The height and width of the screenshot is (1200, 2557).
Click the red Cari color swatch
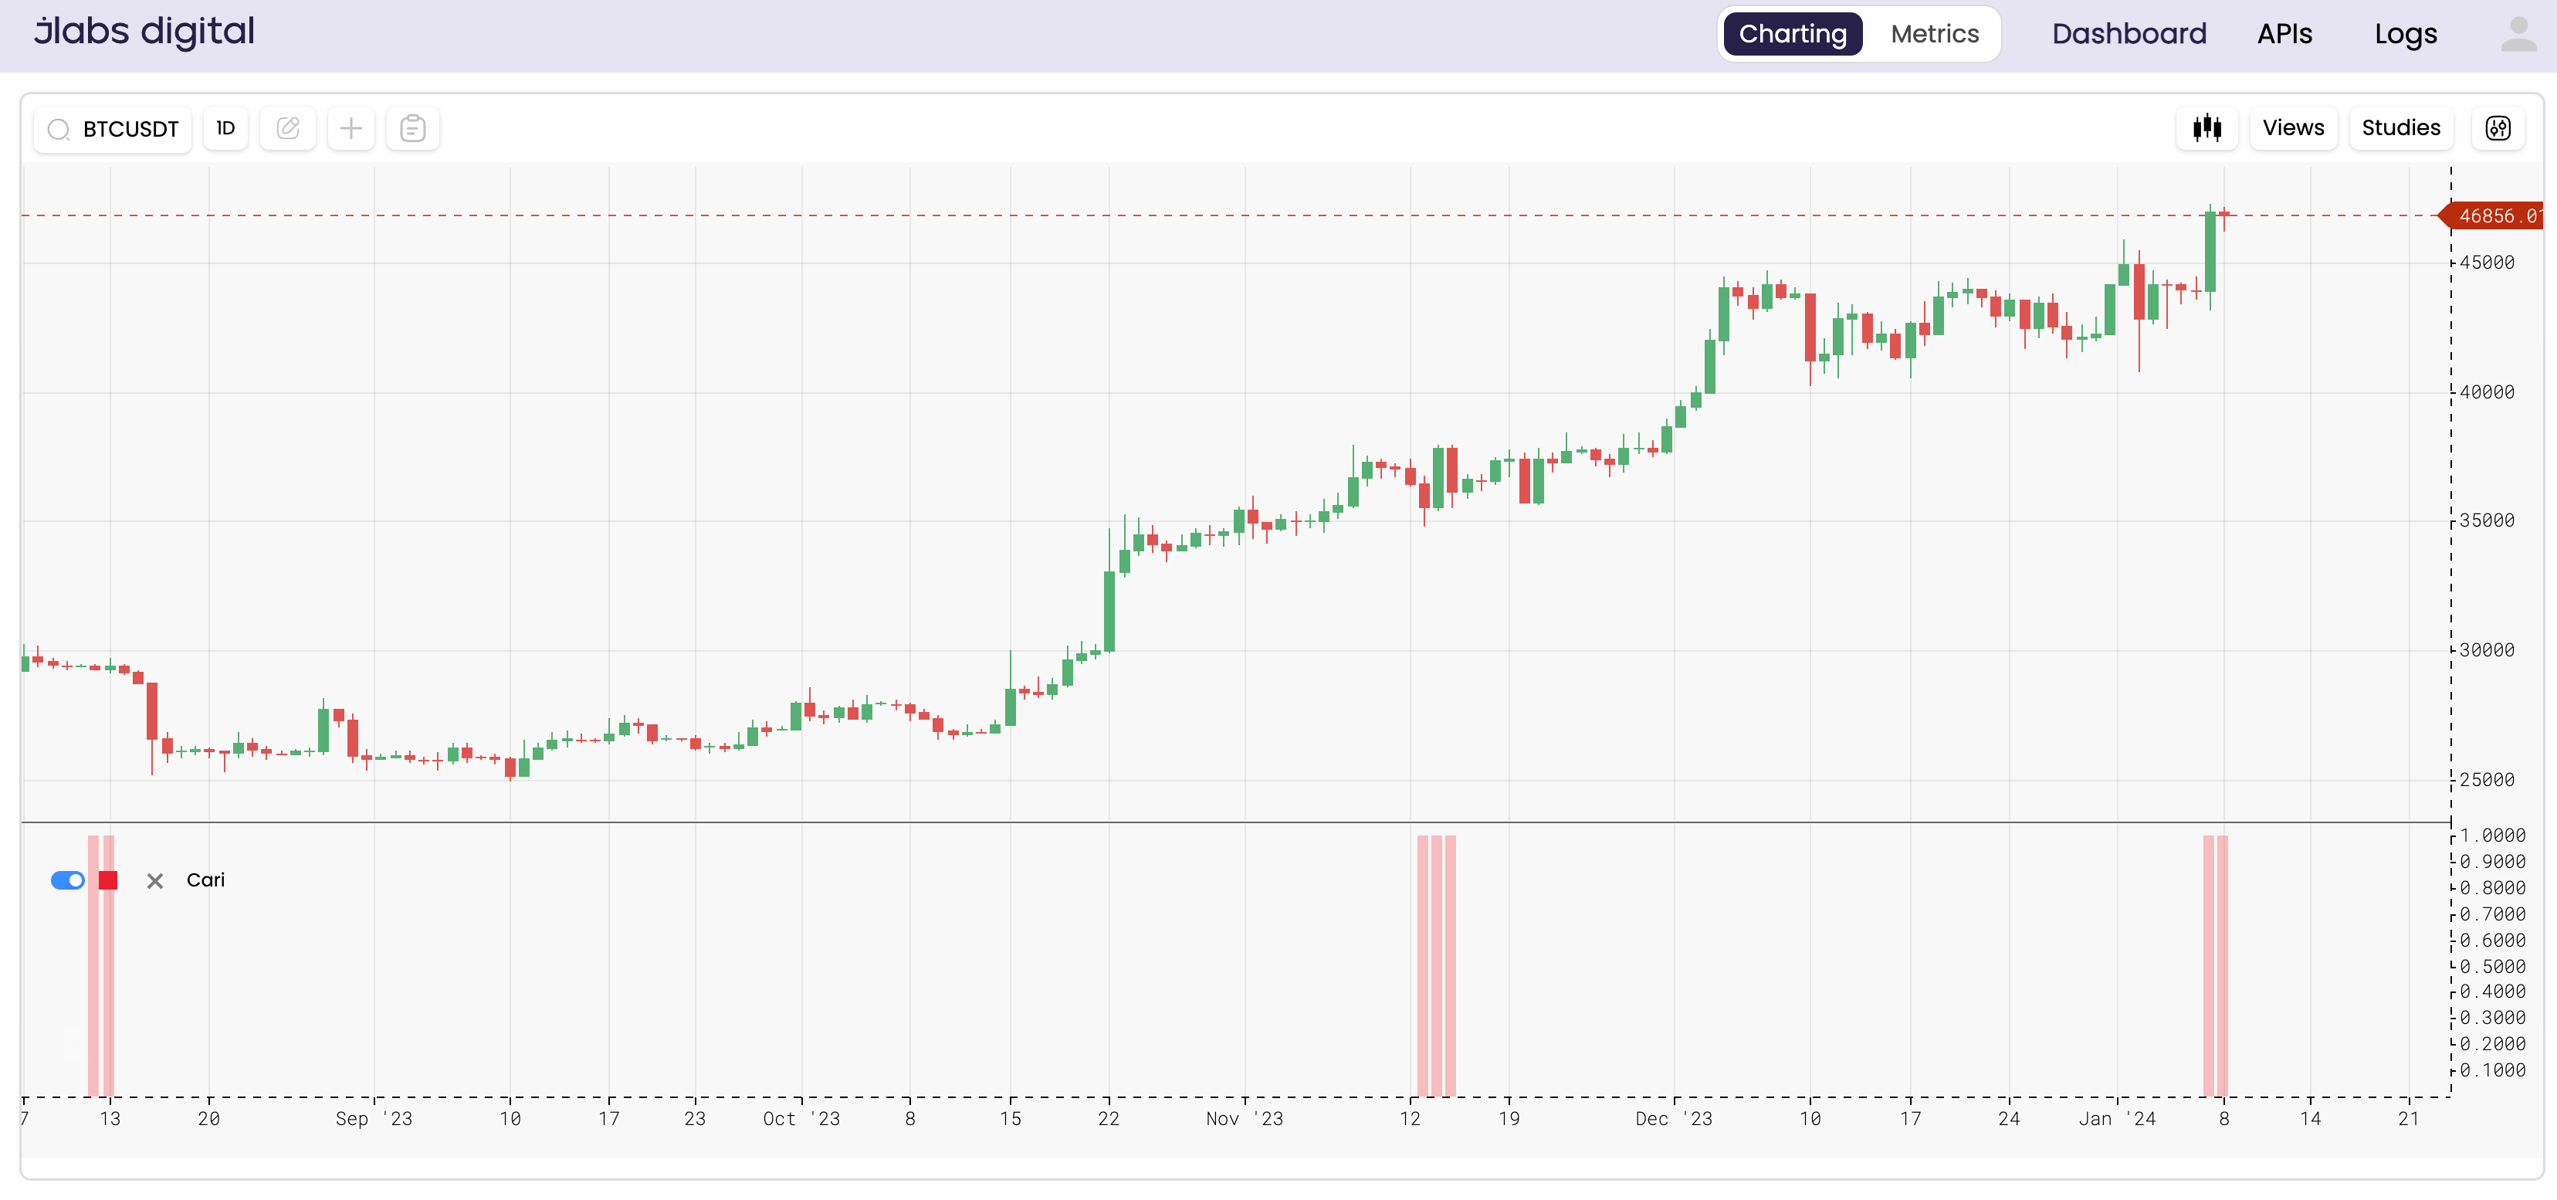[x=108, y=880]
